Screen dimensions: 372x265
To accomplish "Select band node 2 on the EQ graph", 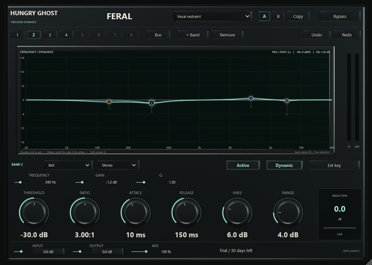I will pos(151,103).
